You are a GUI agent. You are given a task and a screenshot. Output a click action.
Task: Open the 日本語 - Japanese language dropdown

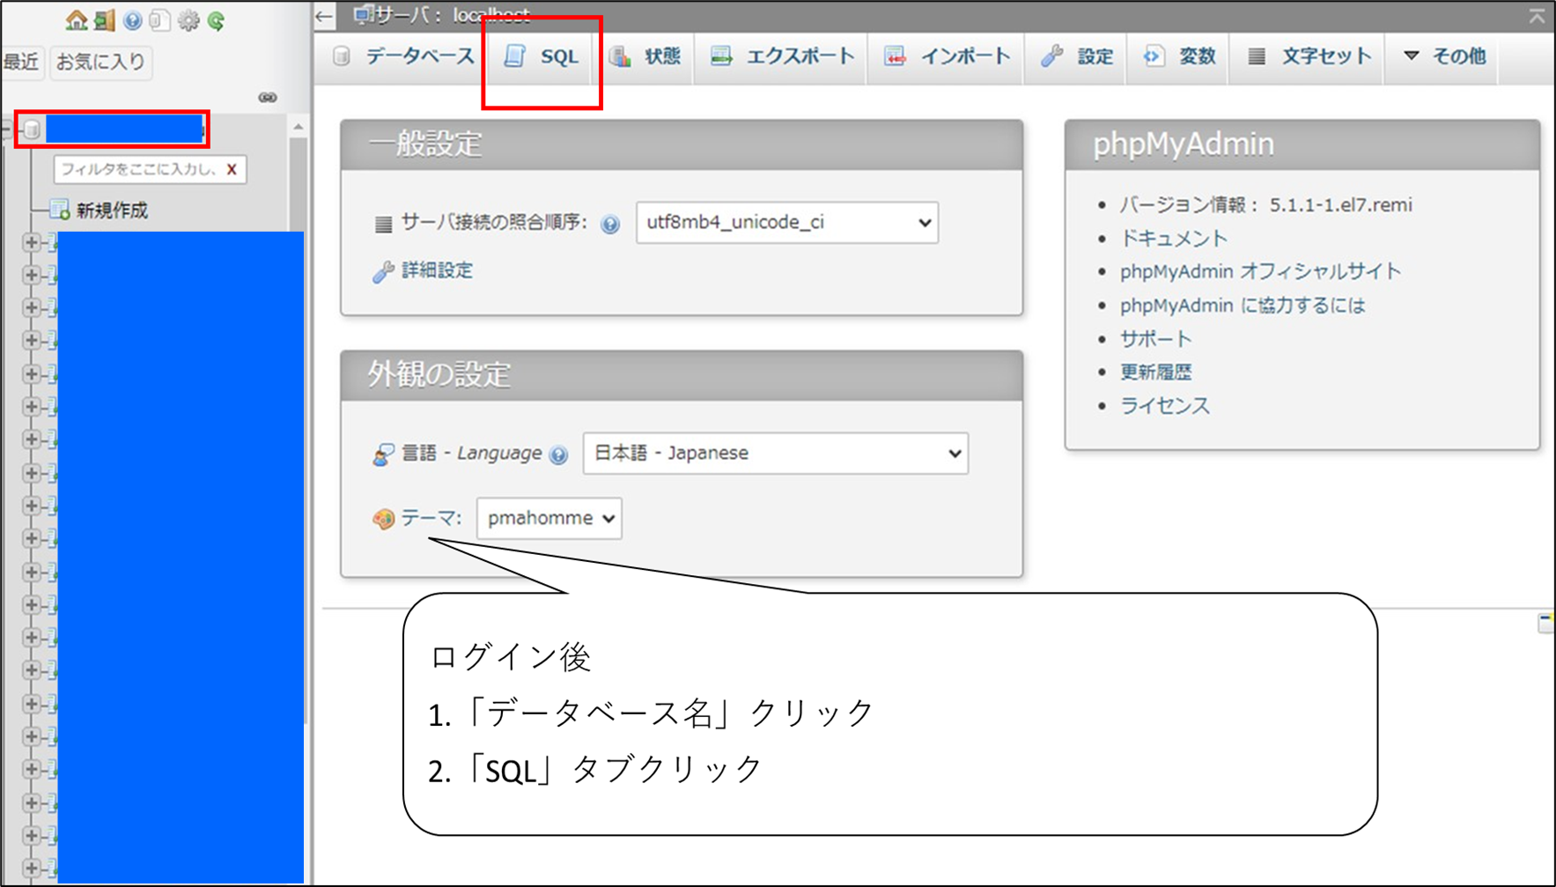click(x=775, y=453)
